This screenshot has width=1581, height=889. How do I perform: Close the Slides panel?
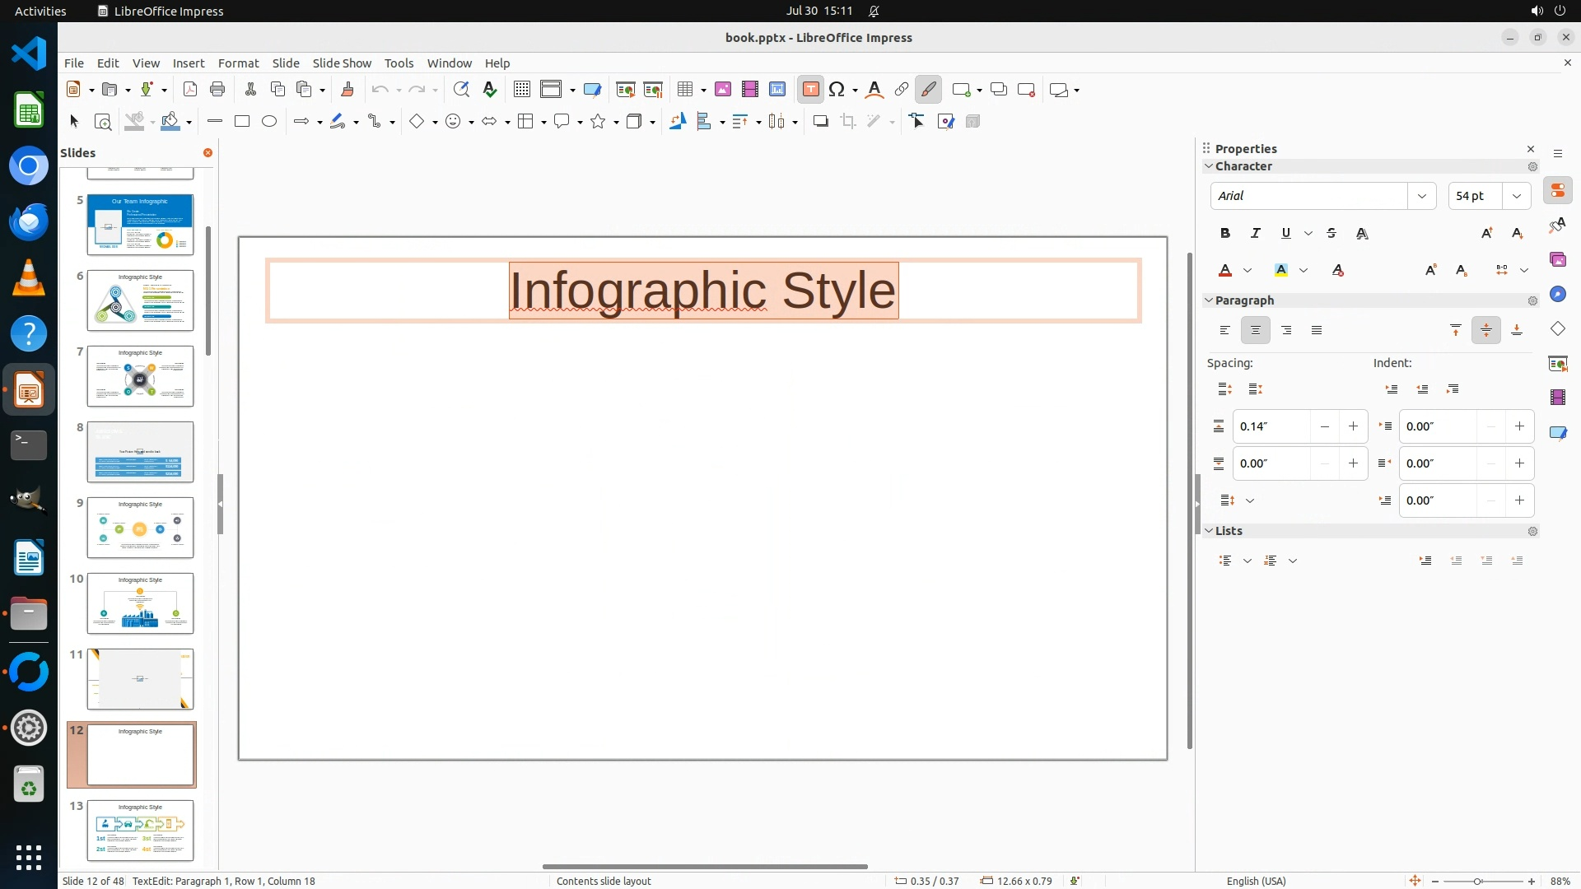pos(208,153)
